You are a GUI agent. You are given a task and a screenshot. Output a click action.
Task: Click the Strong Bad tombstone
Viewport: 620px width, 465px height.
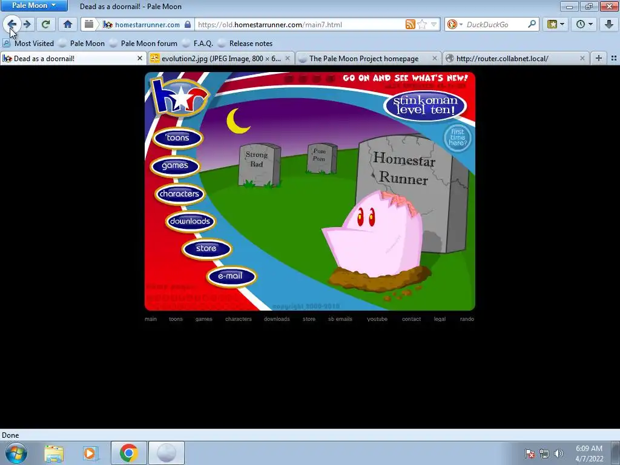259,165
